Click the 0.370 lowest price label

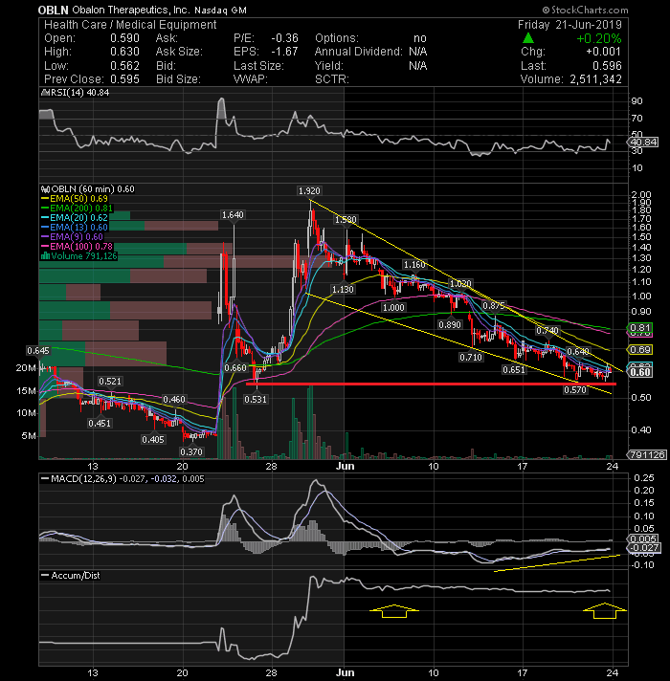(x=191, y=452)
